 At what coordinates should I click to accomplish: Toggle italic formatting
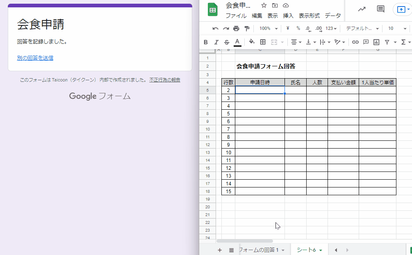coord(216,42)
